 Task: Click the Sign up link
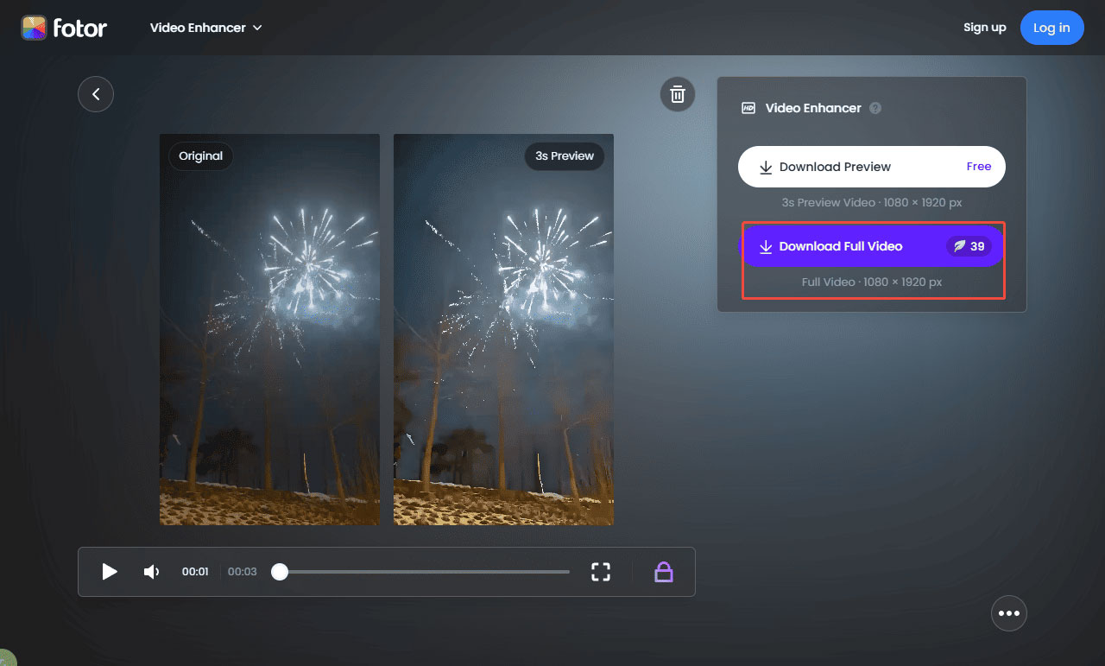[x=985, y=28]
